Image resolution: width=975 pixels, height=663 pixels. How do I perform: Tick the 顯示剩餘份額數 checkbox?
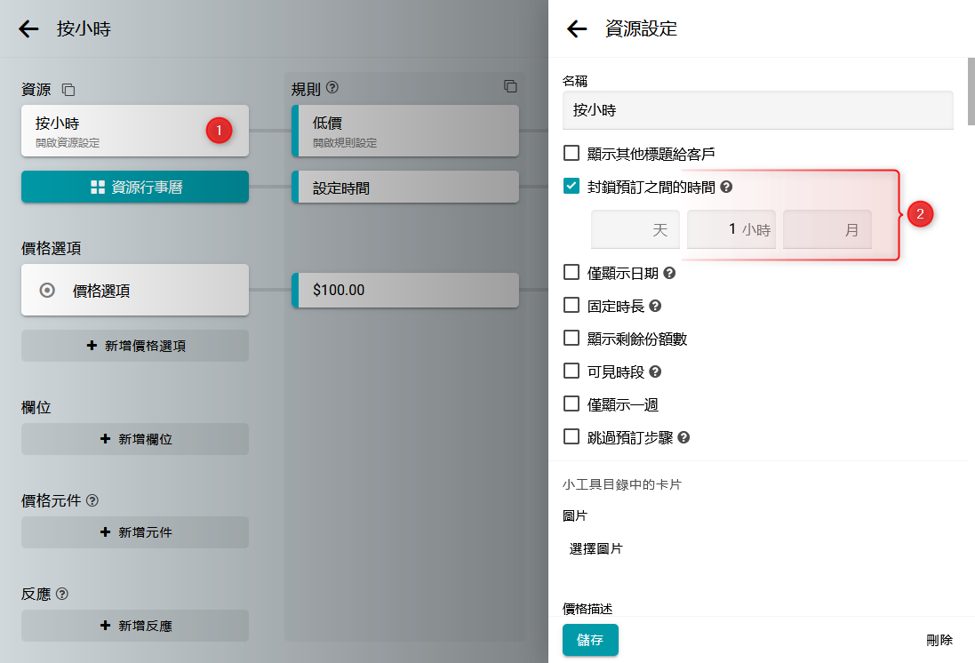(x=571, y=339)
